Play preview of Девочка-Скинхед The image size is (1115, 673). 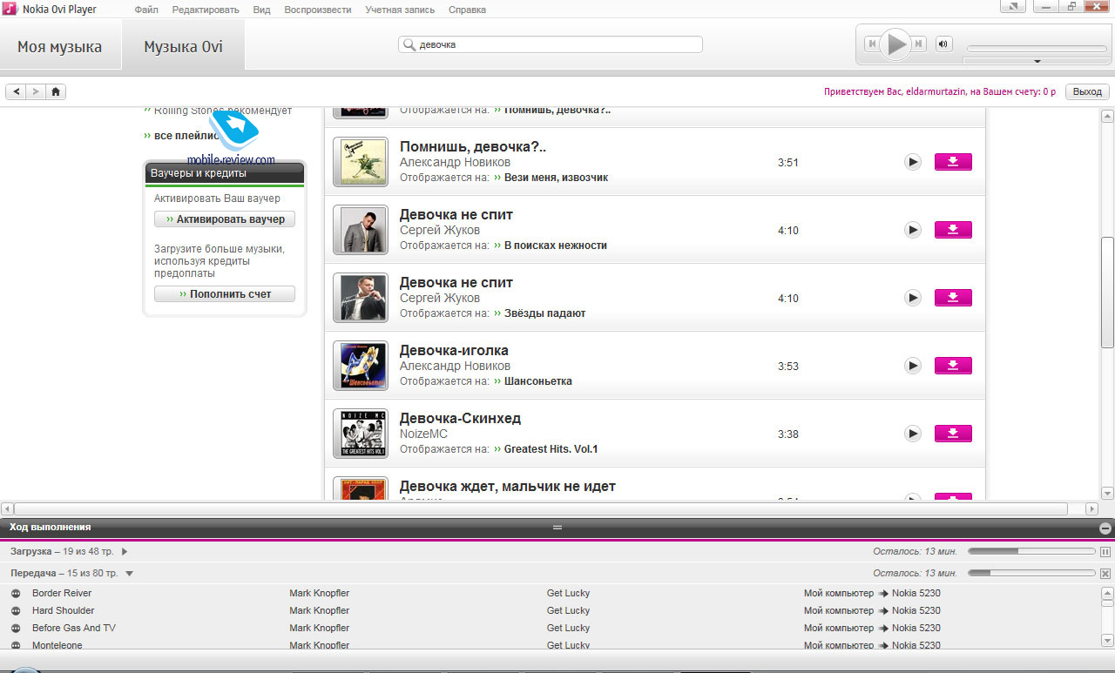click(912, 434)
